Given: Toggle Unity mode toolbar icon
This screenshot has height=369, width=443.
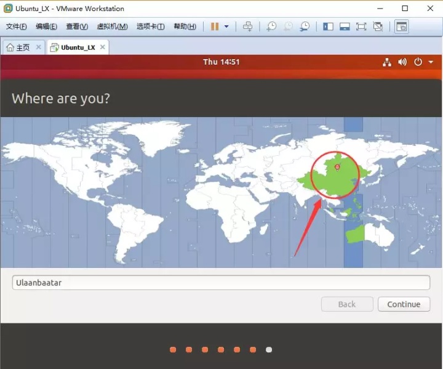Looking at the screenshot, I should (x=378, y=26).
